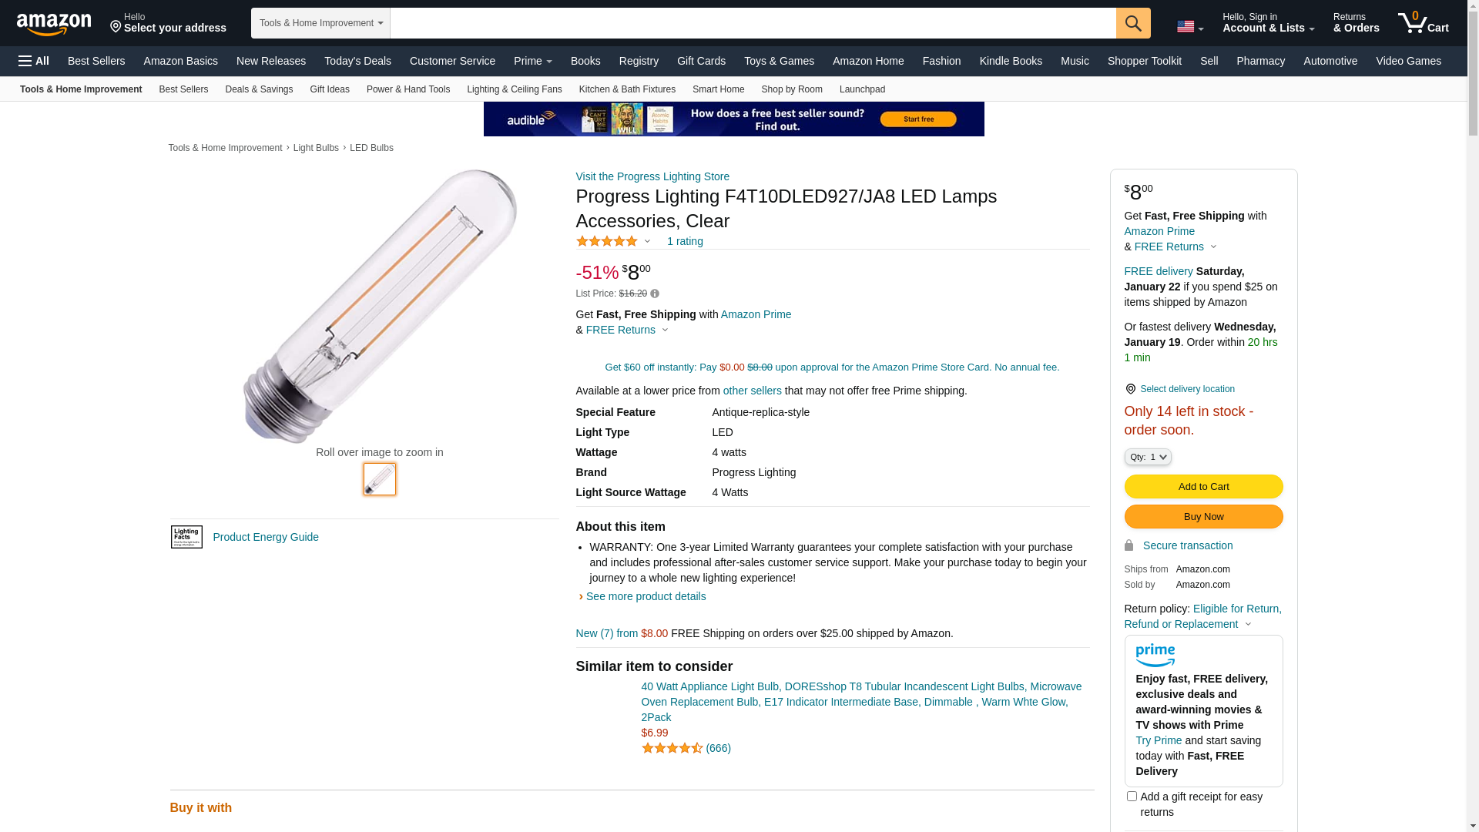Click the search magnifier button
Viewport: 1479px width, 832px height.
(1133, 23)
